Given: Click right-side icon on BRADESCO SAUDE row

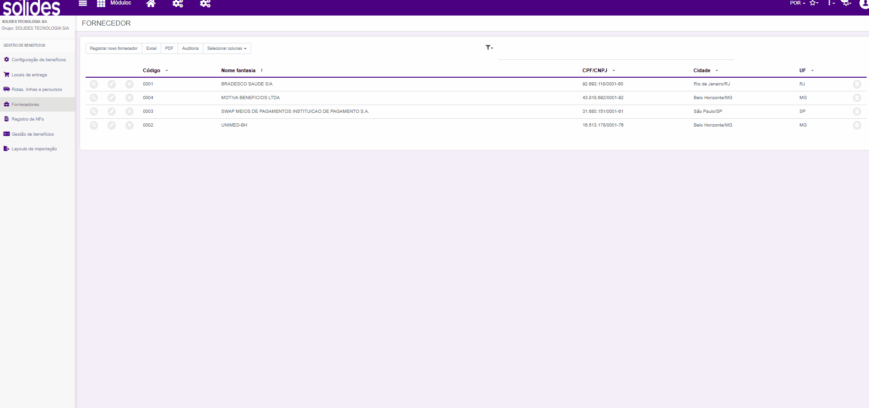Looking at the screenshot, I should coord(857,84).
